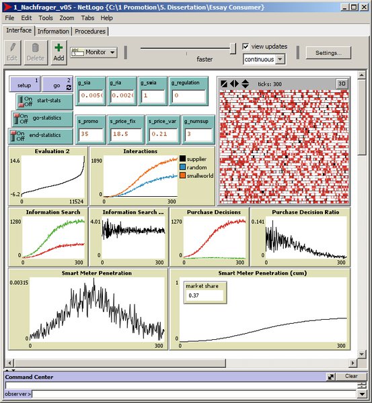Click the left-right arrows icon in view
This screenshot has height=403, width=372.
[x=234, y=84]
